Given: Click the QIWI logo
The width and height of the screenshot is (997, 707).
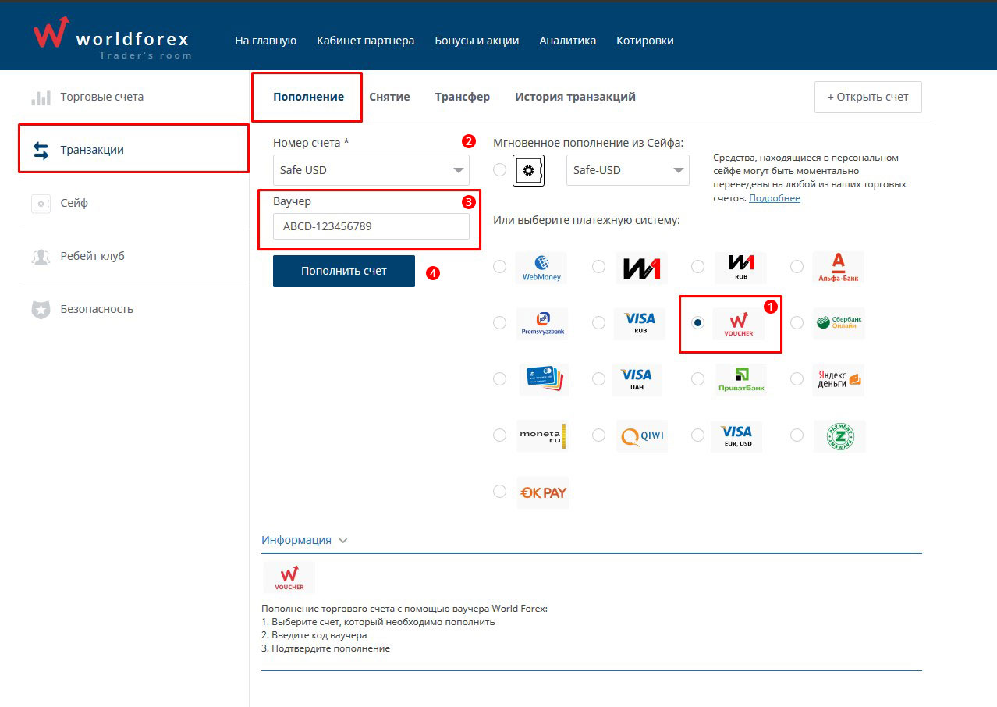Looking at the screenshot, I should pos(641,435).
